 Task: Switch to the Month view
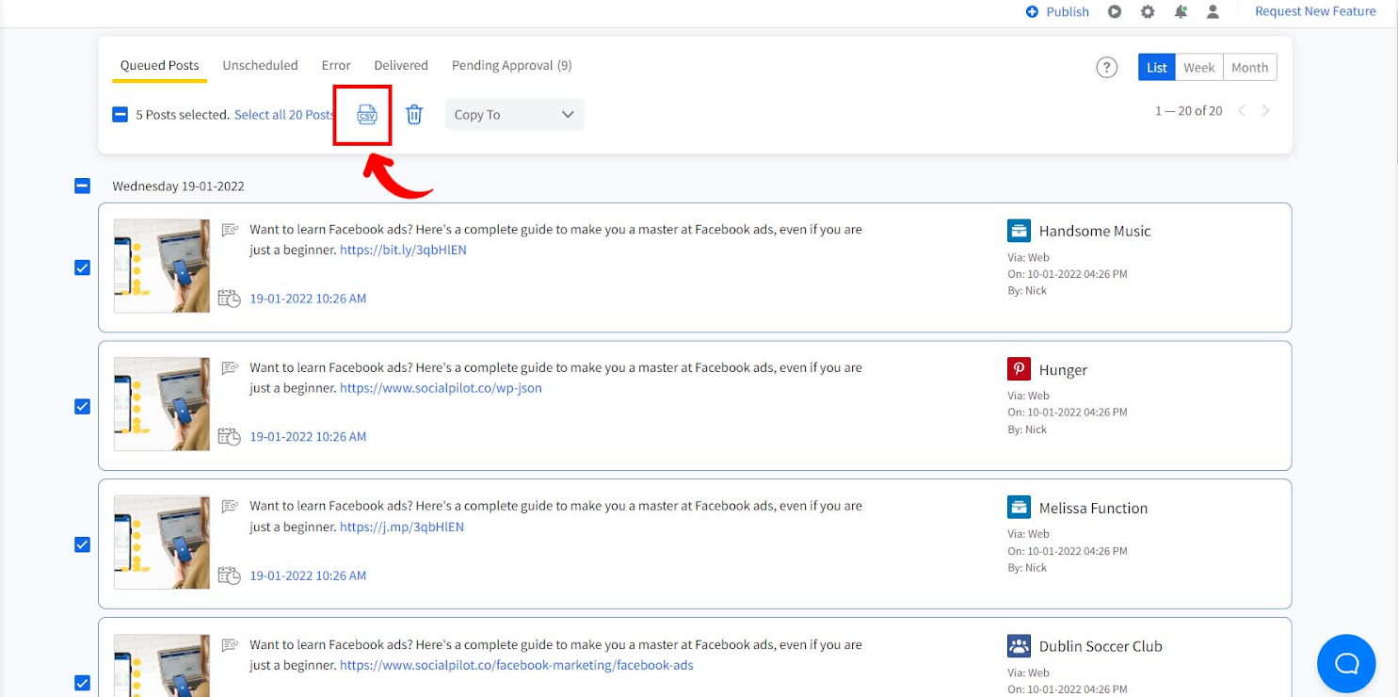[x=1249, y=67]
